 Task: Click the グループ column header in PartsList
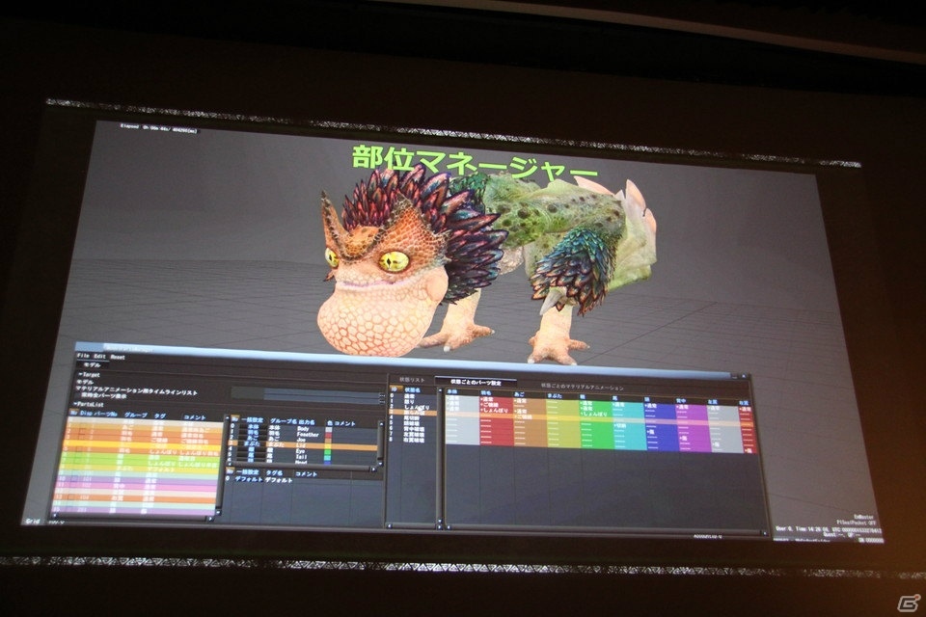coord(136,415)
